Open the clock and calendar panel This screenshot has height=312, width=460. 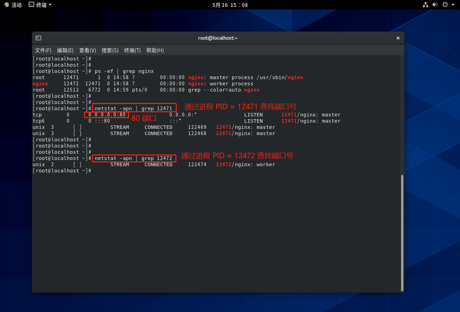(230, 5)
